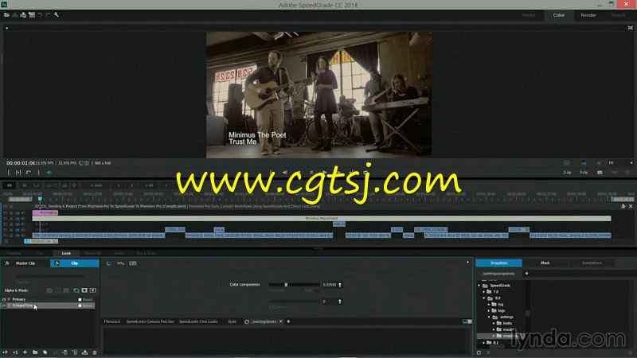
Task: Expand the 7.0 folder
Action: click(484, 292)
